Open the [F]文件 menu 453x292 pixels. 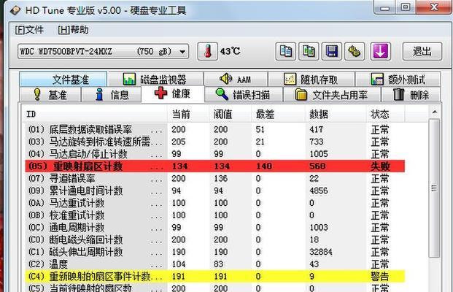29,30
